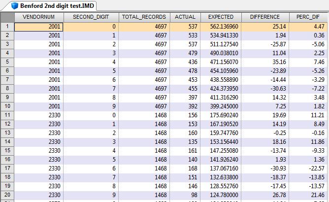The height and width of the screenshot is (202, 329).
Task: Select row number 10 header
Action: pos(7,106)
